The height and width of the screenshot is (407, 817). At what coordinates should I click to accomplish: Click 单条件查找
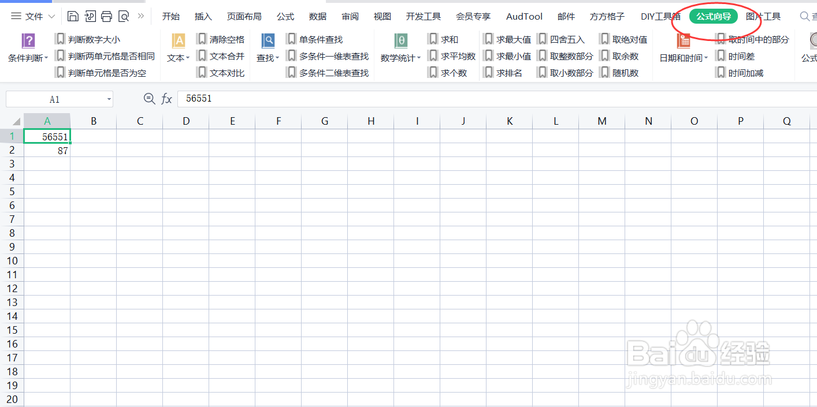coord(314,39)
